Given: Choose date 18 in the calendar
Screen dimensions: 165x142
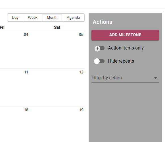Looking at the screenshot, I should click(x=26, y=110).
